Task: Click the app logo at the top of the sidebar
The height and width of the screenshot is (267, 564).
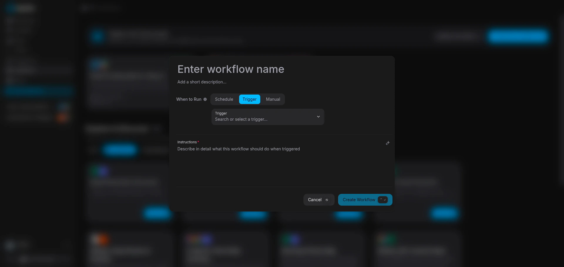Action: [20, 8]
